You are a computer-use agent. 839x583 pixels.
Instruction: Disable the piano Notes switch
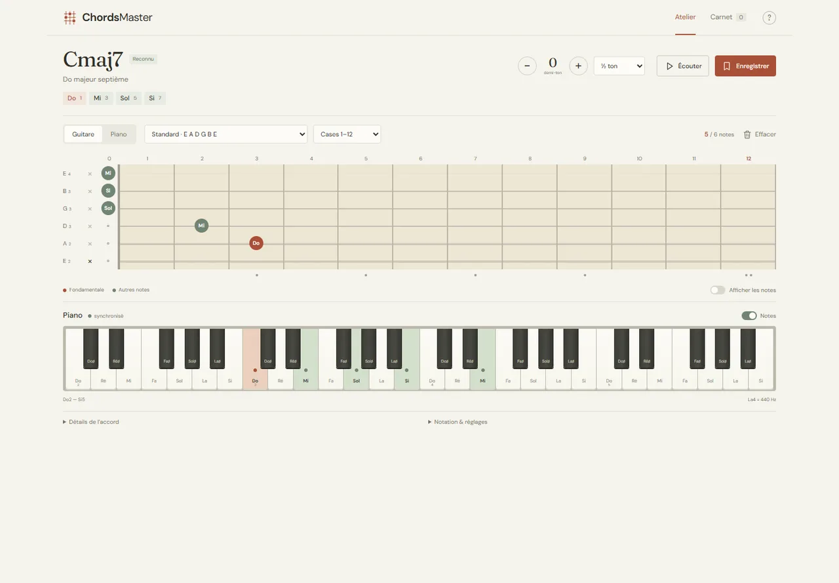pyautogui.click(x=749, y=315)
